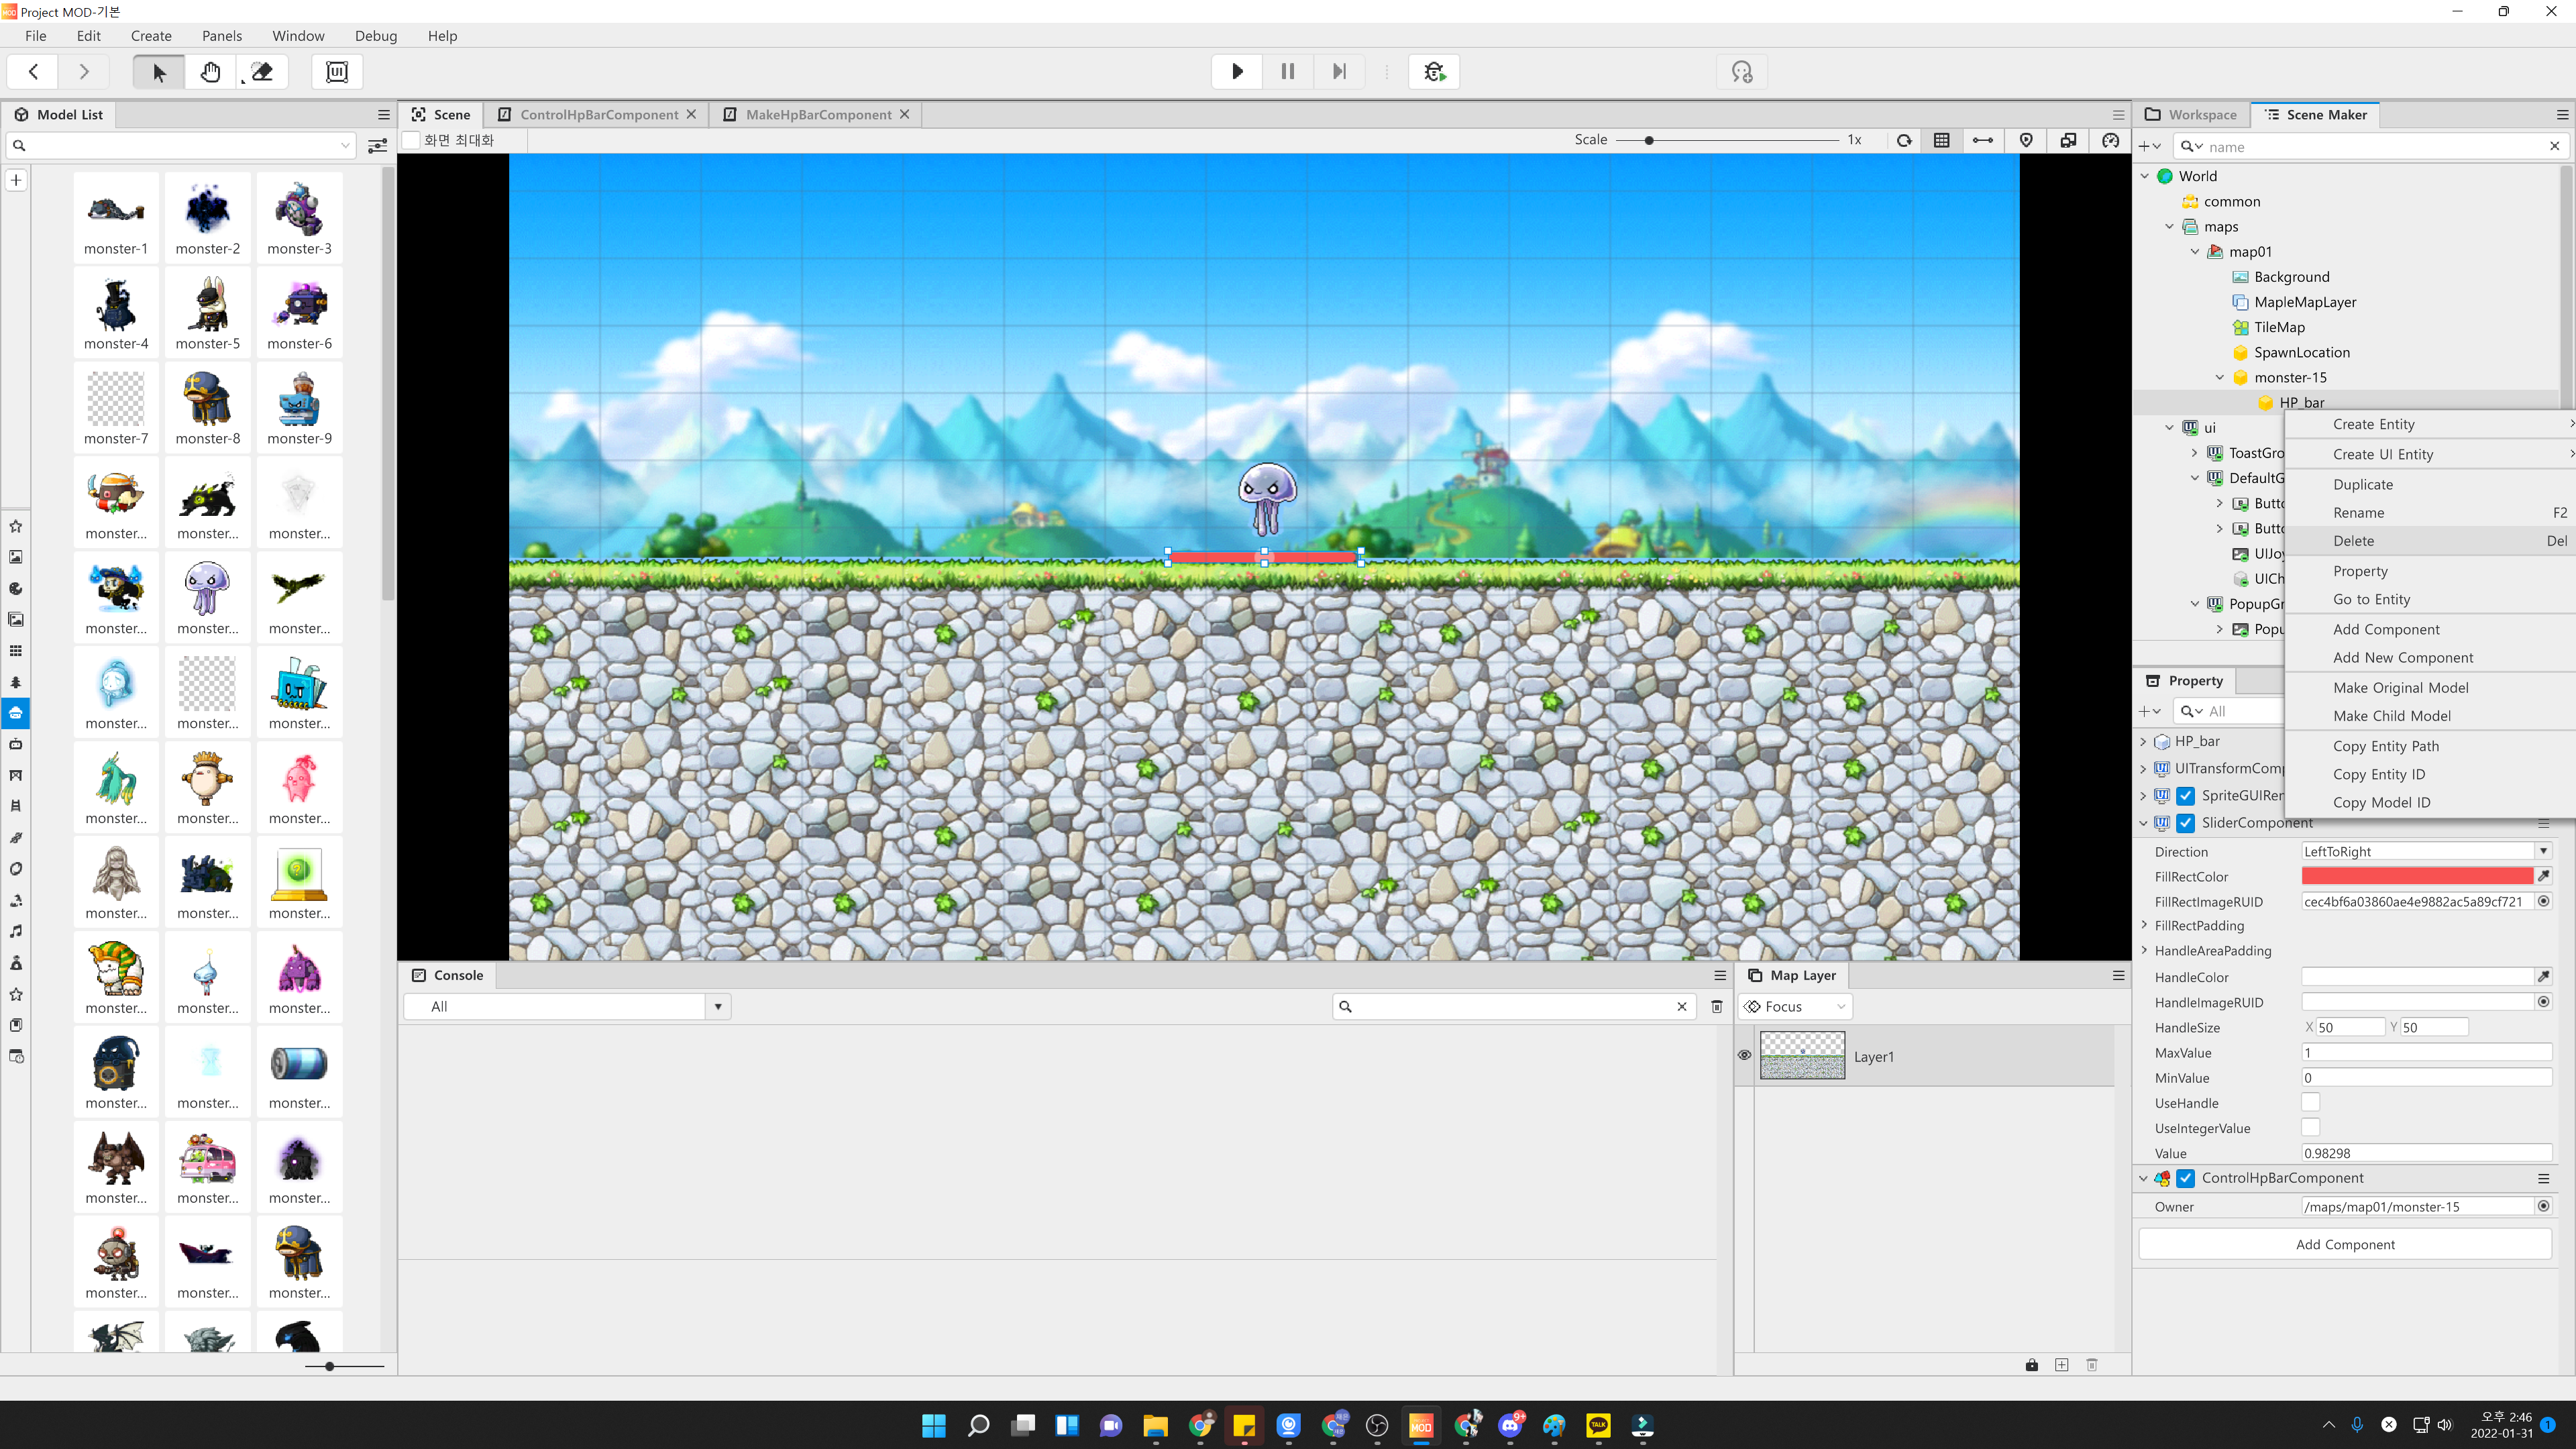
Task: Open the Debug menu
Action: pyautogui.click(x=376, y=36)
